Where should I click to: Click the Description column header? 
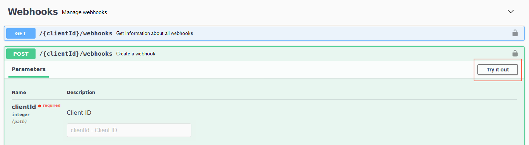(81, 93)
